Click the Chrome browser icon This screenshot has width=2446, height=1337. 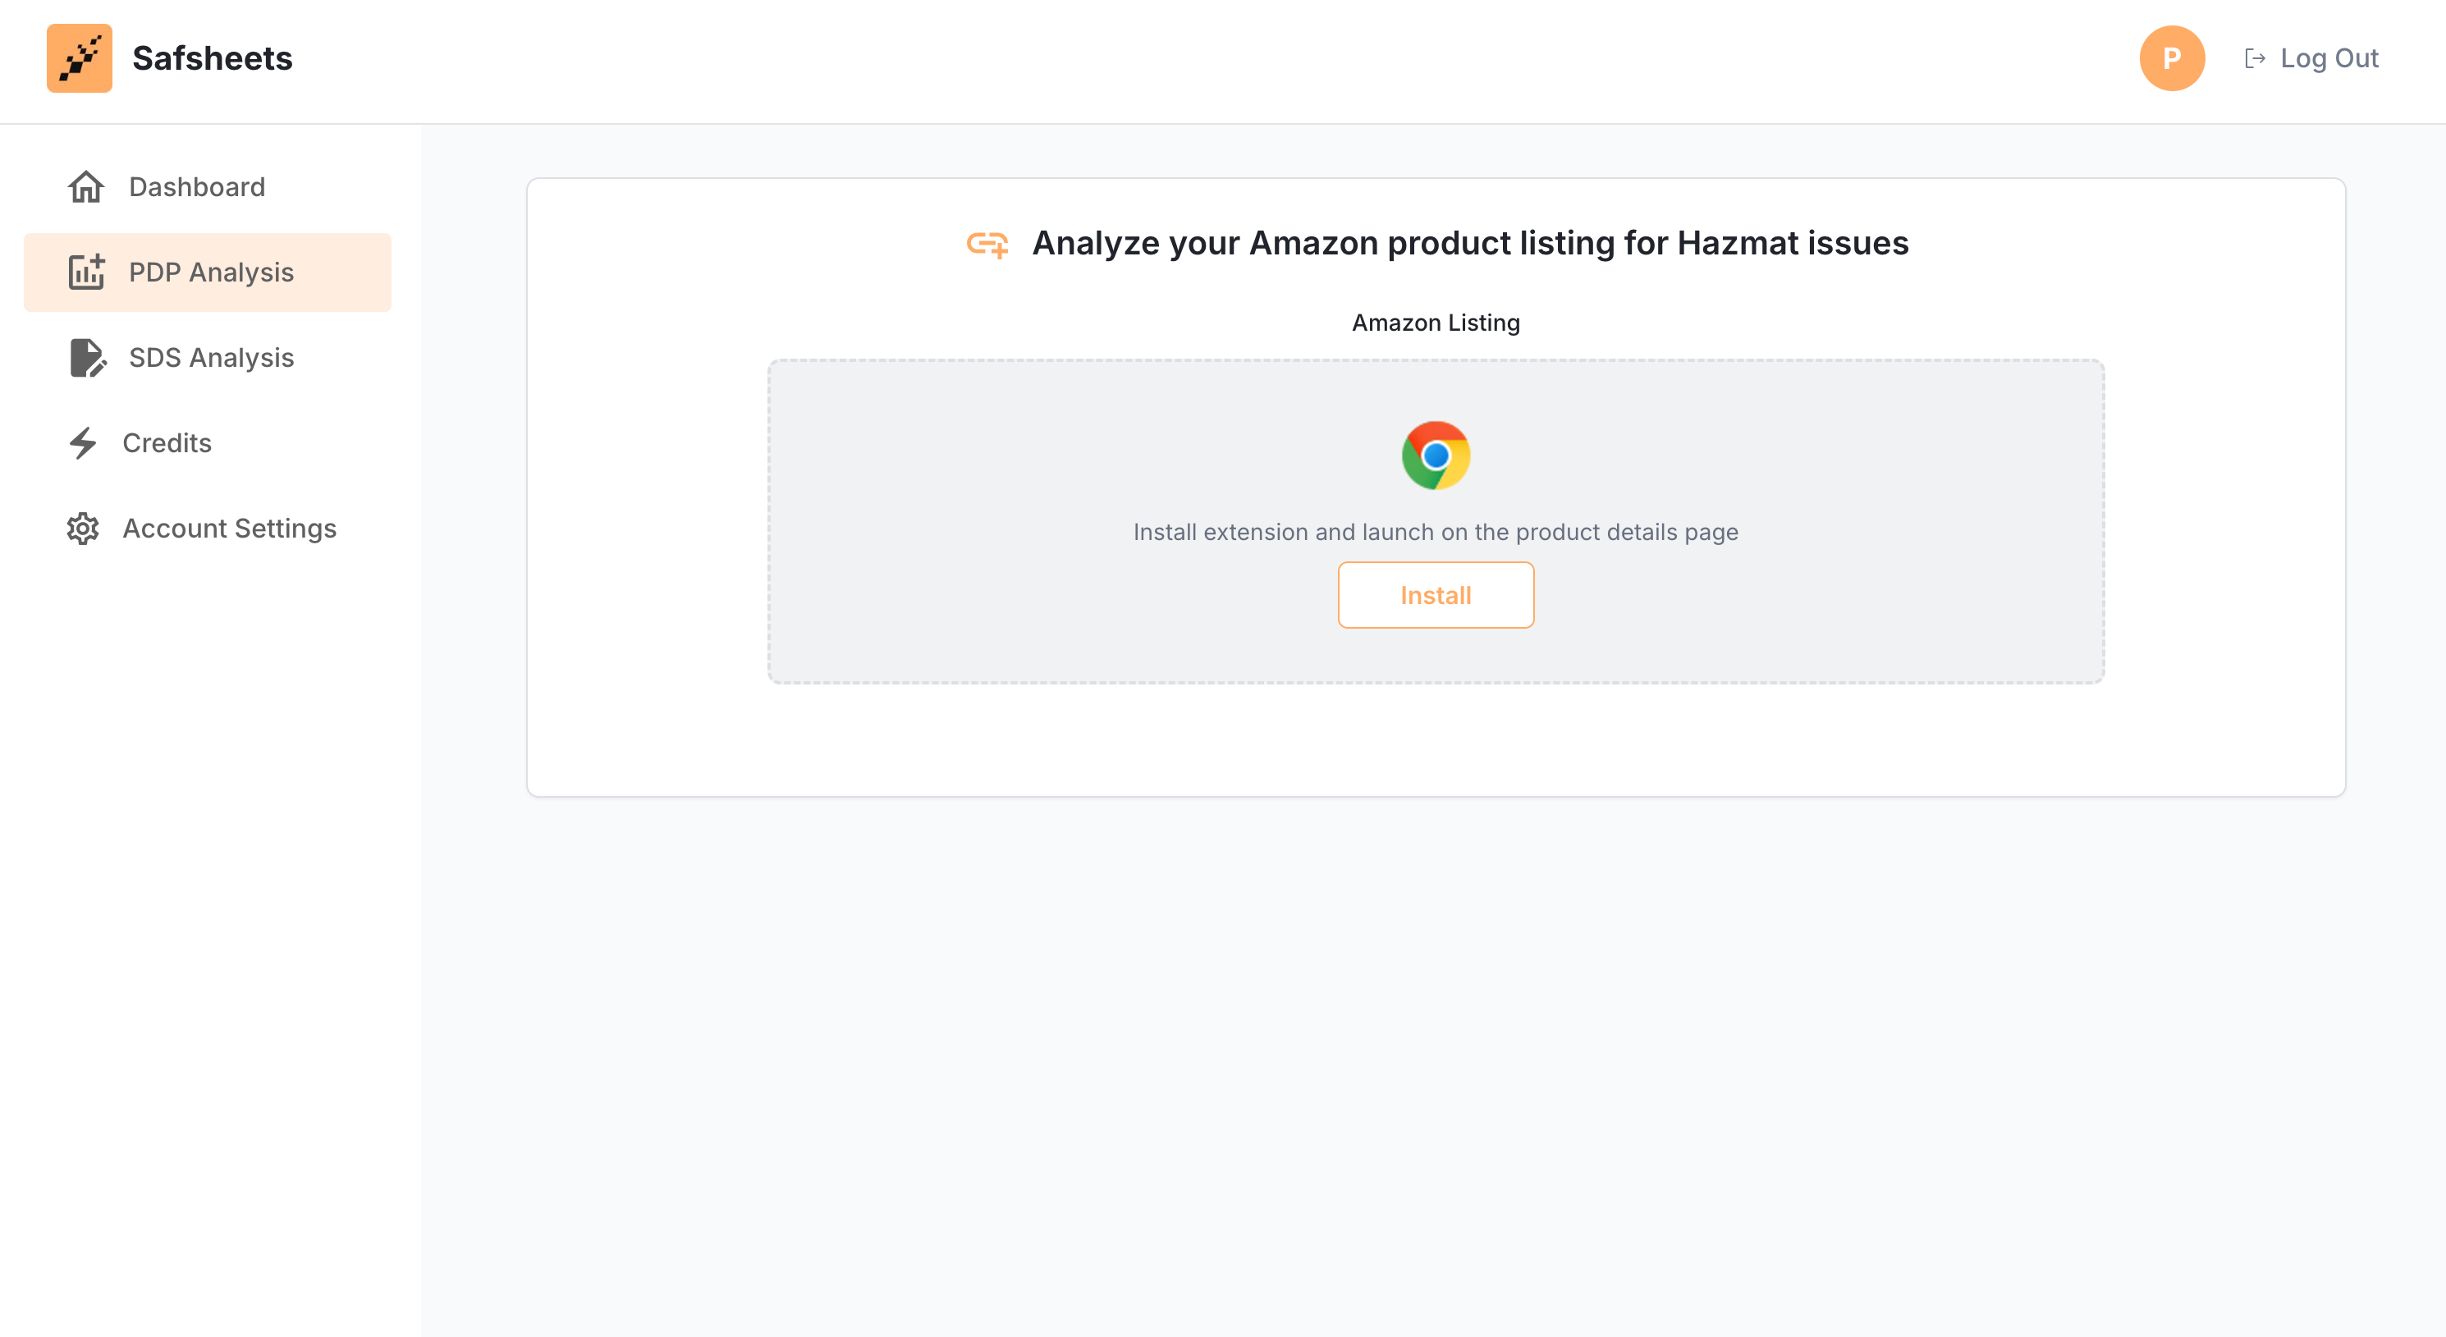(x=1436, y=456)
